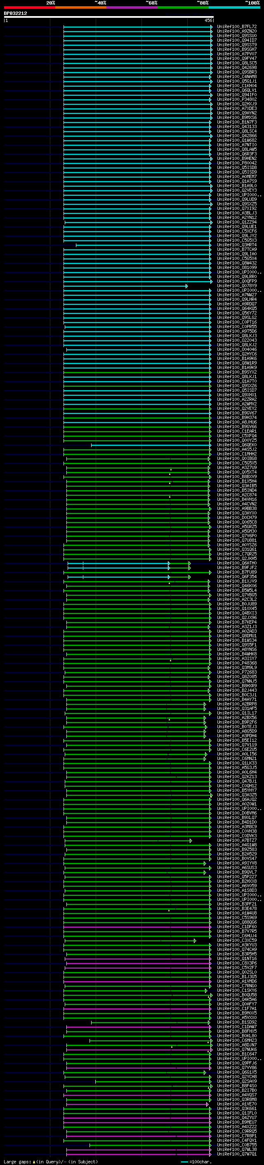Select hit label UniRef100_A8YNS6
This screenshot has height=1165, width=264.
click(x=237, y=649)
